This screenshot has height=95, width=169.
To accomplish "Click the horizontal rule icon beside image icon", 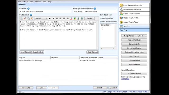I will click(78, 18).
